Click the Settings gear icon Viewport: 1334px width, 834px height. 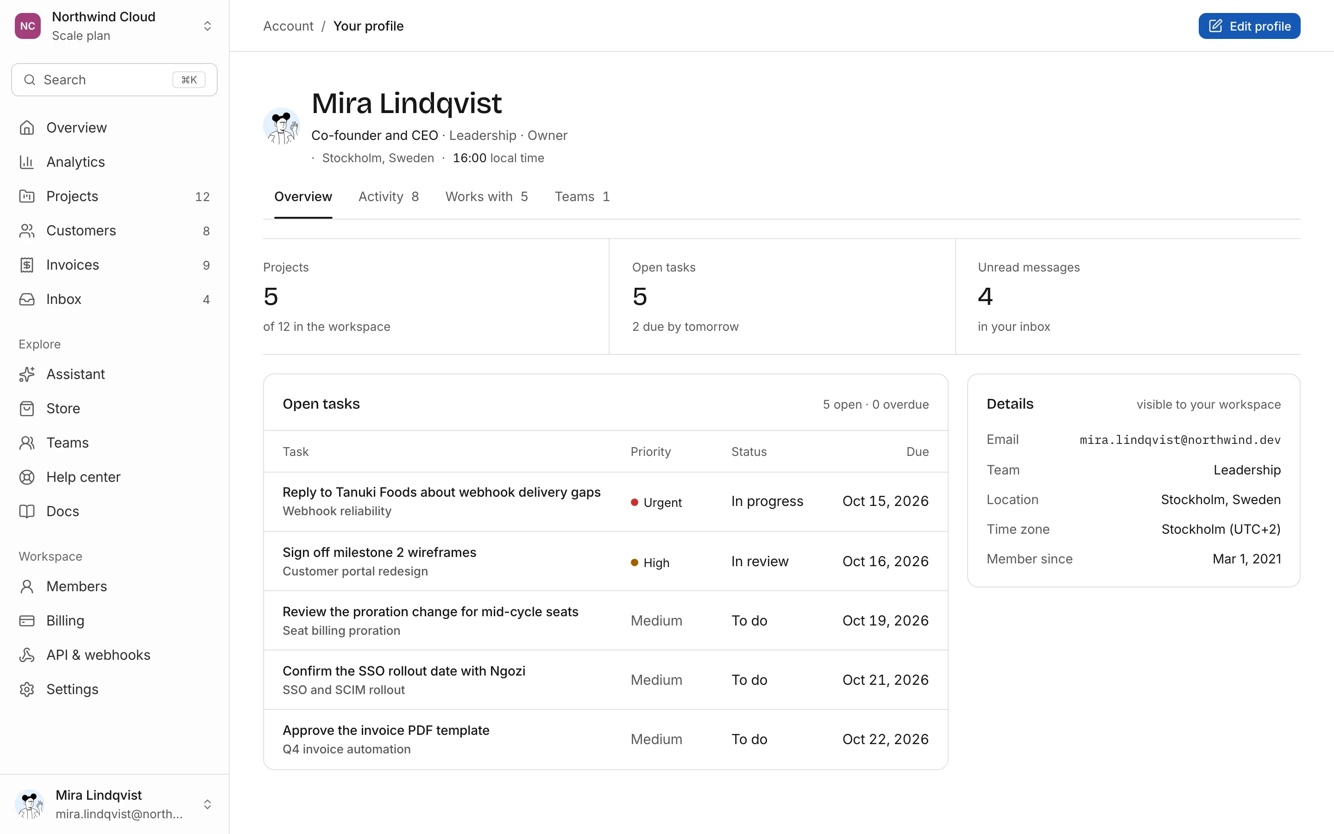pyautogui.click(x=26, y=689)
